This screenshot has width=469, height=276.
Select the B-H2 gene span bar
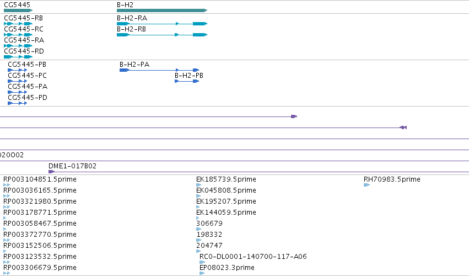pos(162,10)
